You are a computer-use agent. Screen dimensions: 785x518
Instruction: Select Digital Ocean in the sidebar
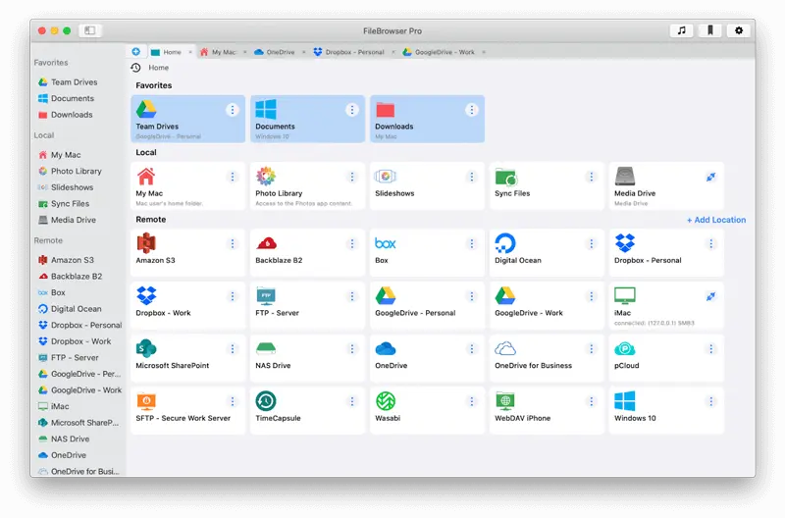click(x=78, y=309)
